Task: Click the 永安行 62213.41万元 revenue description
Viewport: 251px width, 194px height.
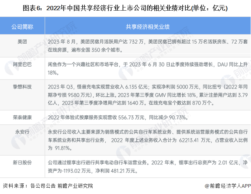Action: 148,140
